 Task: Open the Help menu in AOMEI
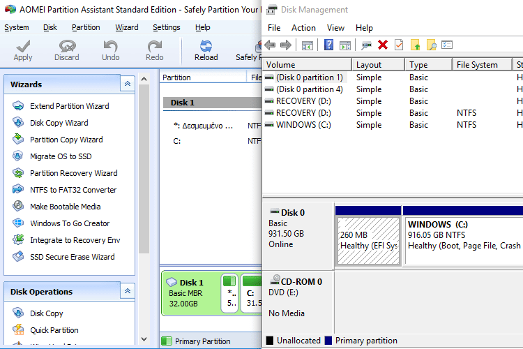coord(203,27)
